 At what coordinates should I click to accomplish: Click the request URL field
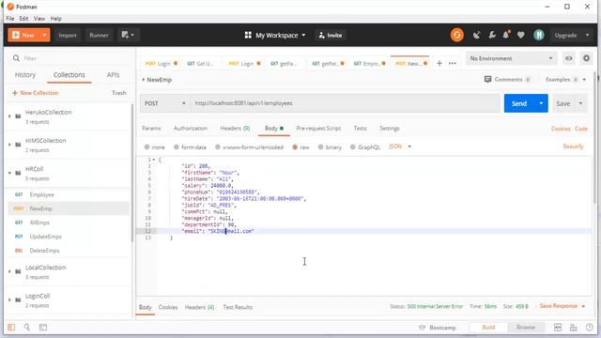[345, 103]
